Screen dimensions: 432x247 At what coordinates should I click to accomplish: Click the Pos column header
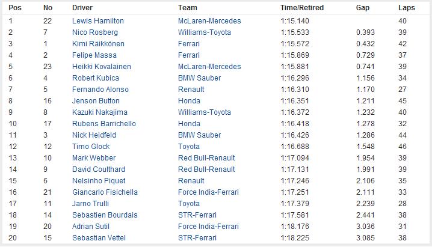[14, 8]
